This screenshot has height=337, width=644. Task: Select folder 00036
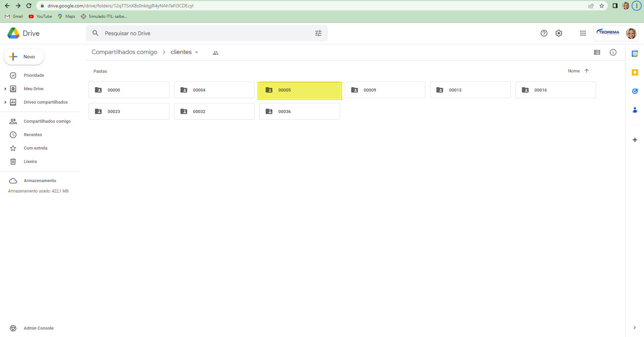point(300,111)
